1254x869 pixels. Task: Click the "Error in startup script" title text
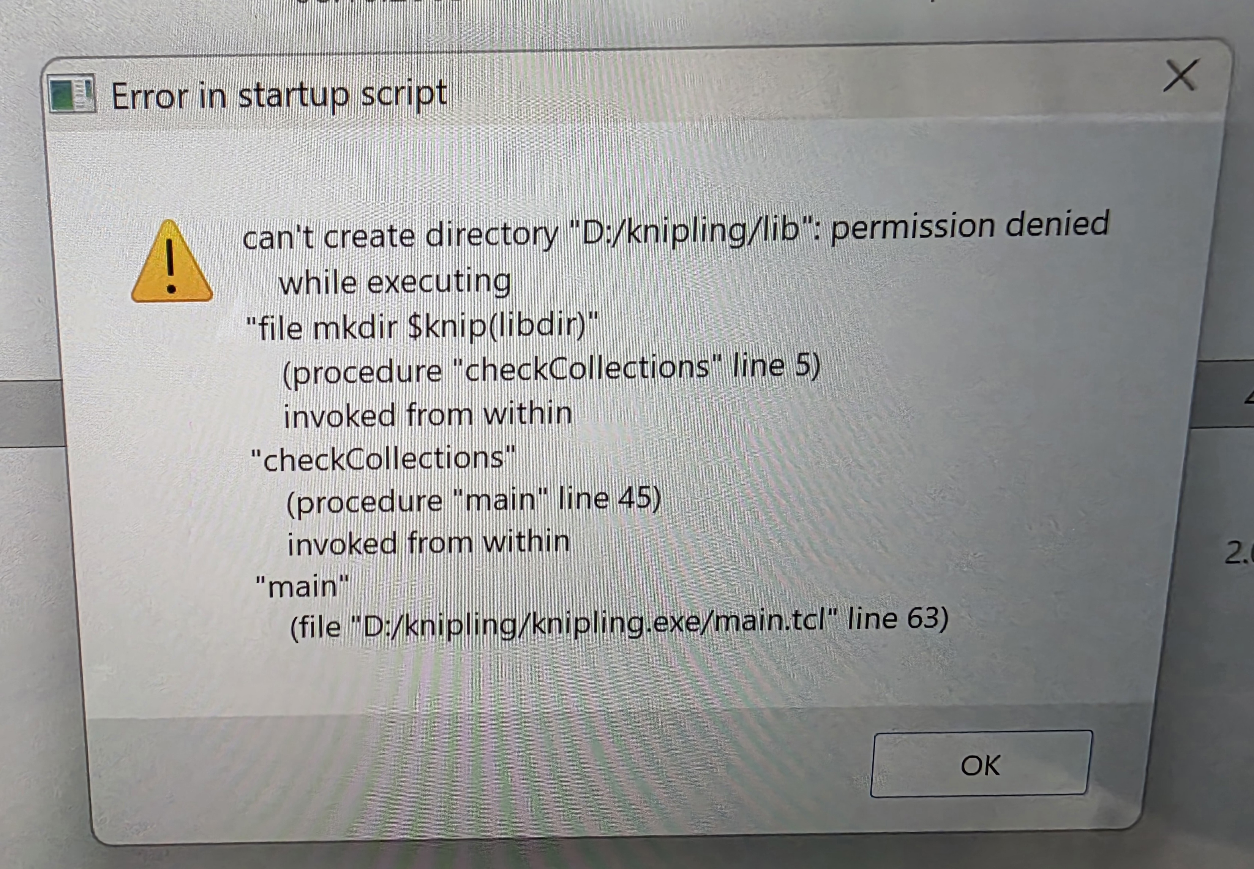pos(279,95)
